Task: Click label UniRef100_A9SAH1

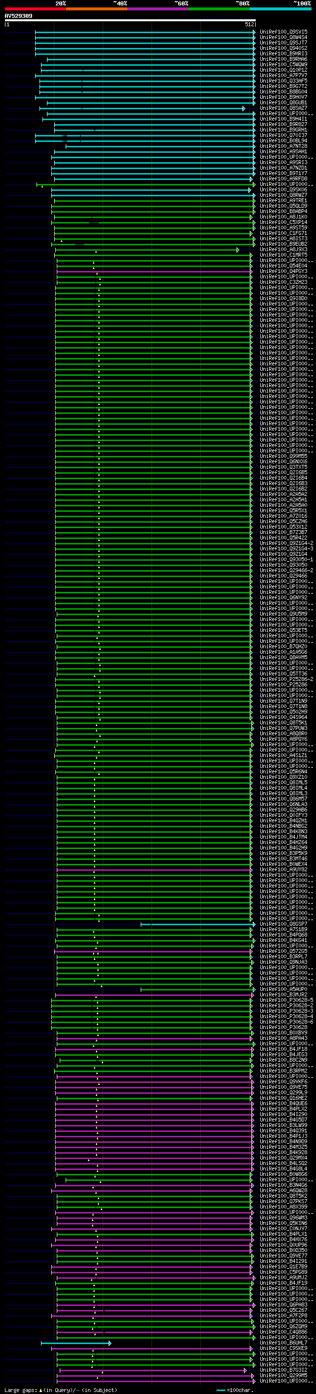Action: coord(283,151)
